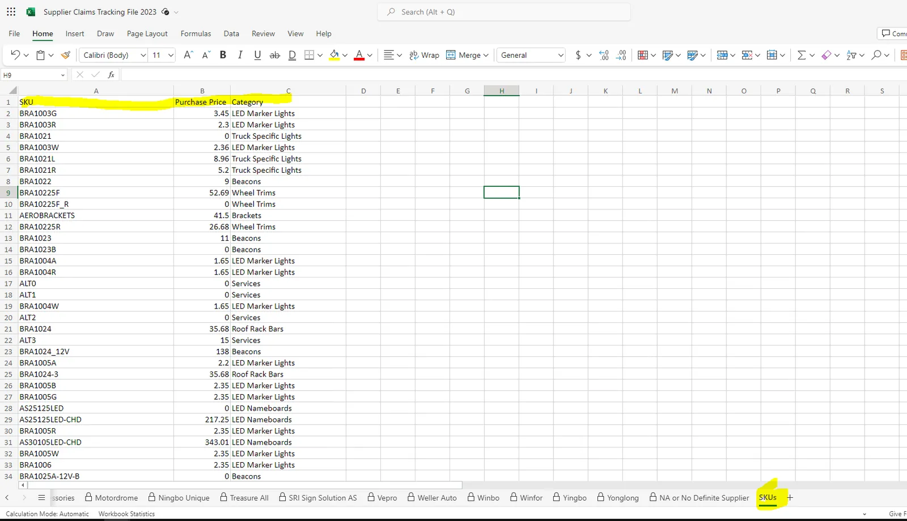This screenshot has height=521, width=907.
Task: Apply cell borders icon
Action: click(x=309, y=55)
